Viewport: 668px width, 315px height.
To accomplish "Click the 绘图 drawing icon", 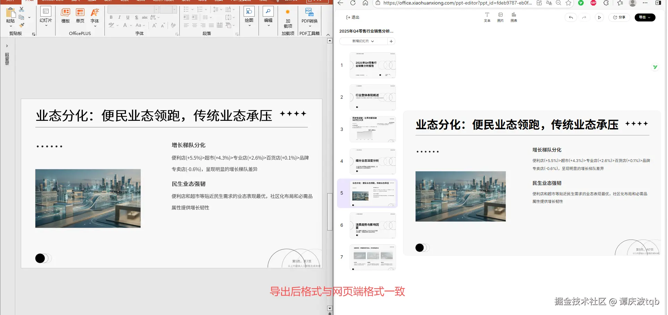I will 249,12.
